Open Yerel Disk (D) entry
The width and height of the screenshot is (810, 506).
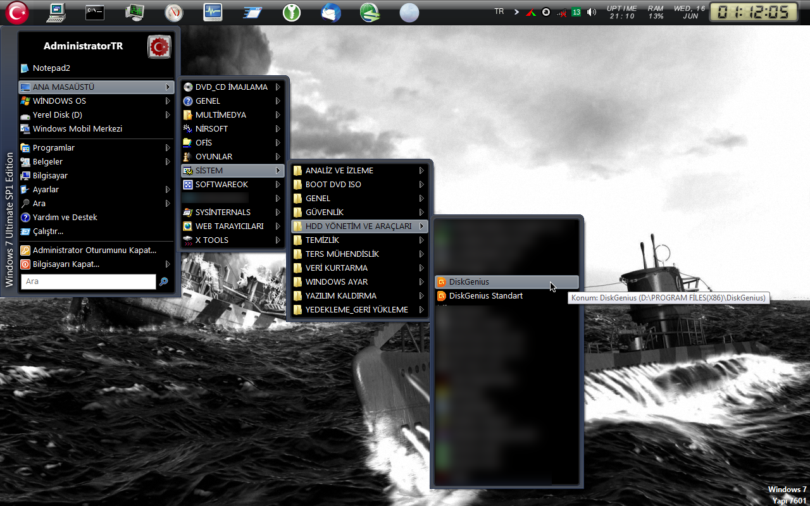pos(96,114)
